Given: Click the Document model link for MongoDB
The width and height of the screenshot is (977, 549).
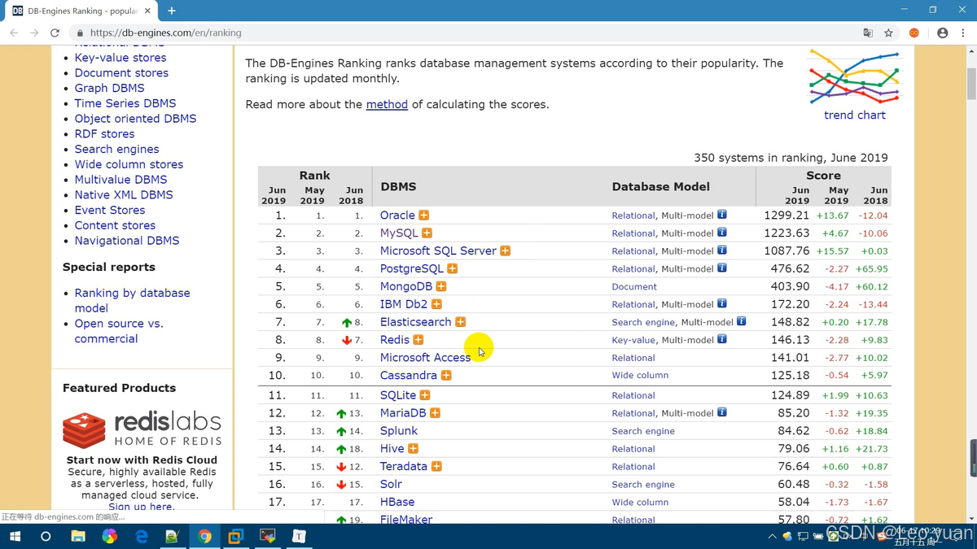Looking at the screenshot, I should point(634,287).
